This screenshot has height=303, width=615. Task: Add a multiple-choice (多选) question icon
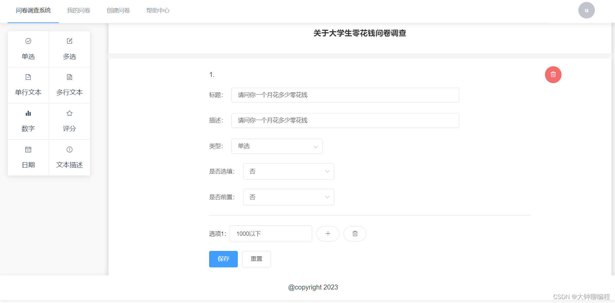[69, 41]
